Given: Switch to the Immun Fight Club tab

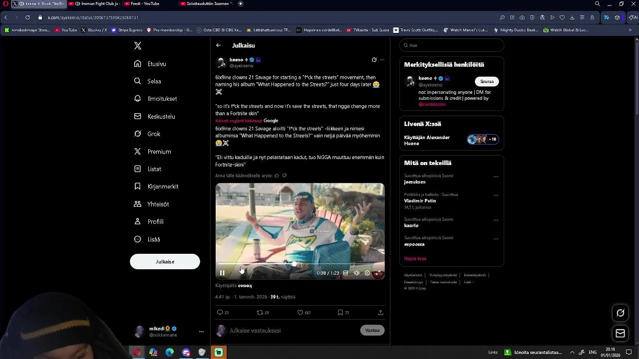Looking at the screenshot, I should click(95, 3).
